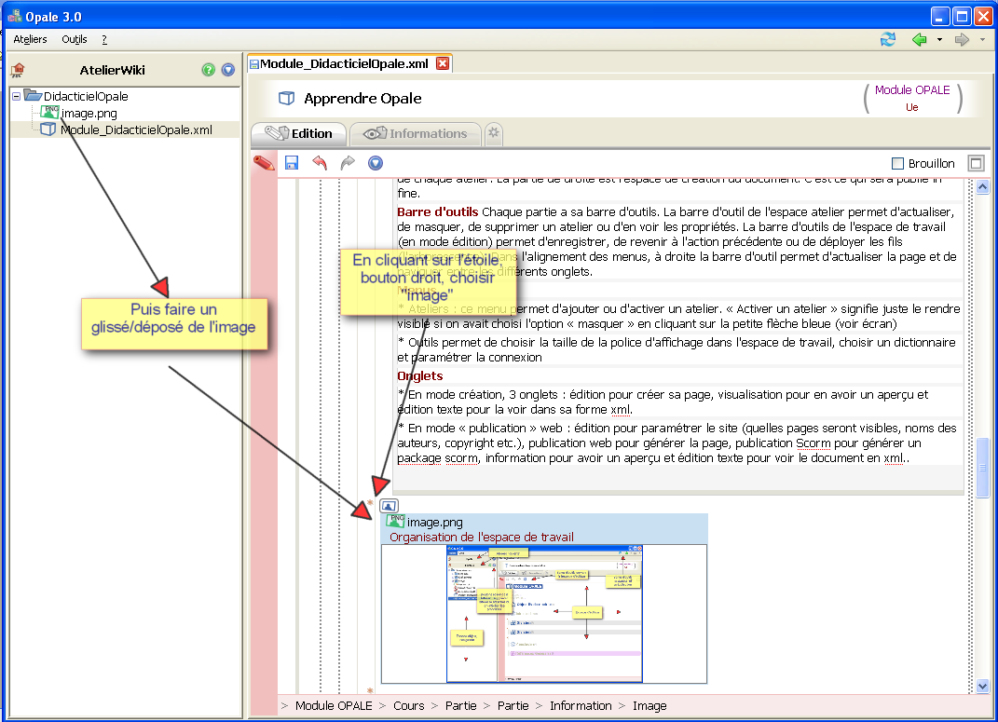Screen dimensions: 998x722
Task: Open the forward history dropdown arrow
Action: click(982, 40)
